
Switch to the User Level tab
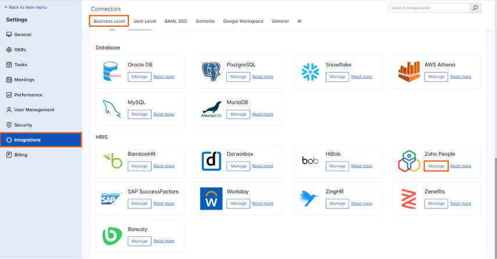(x=145, y=21)
